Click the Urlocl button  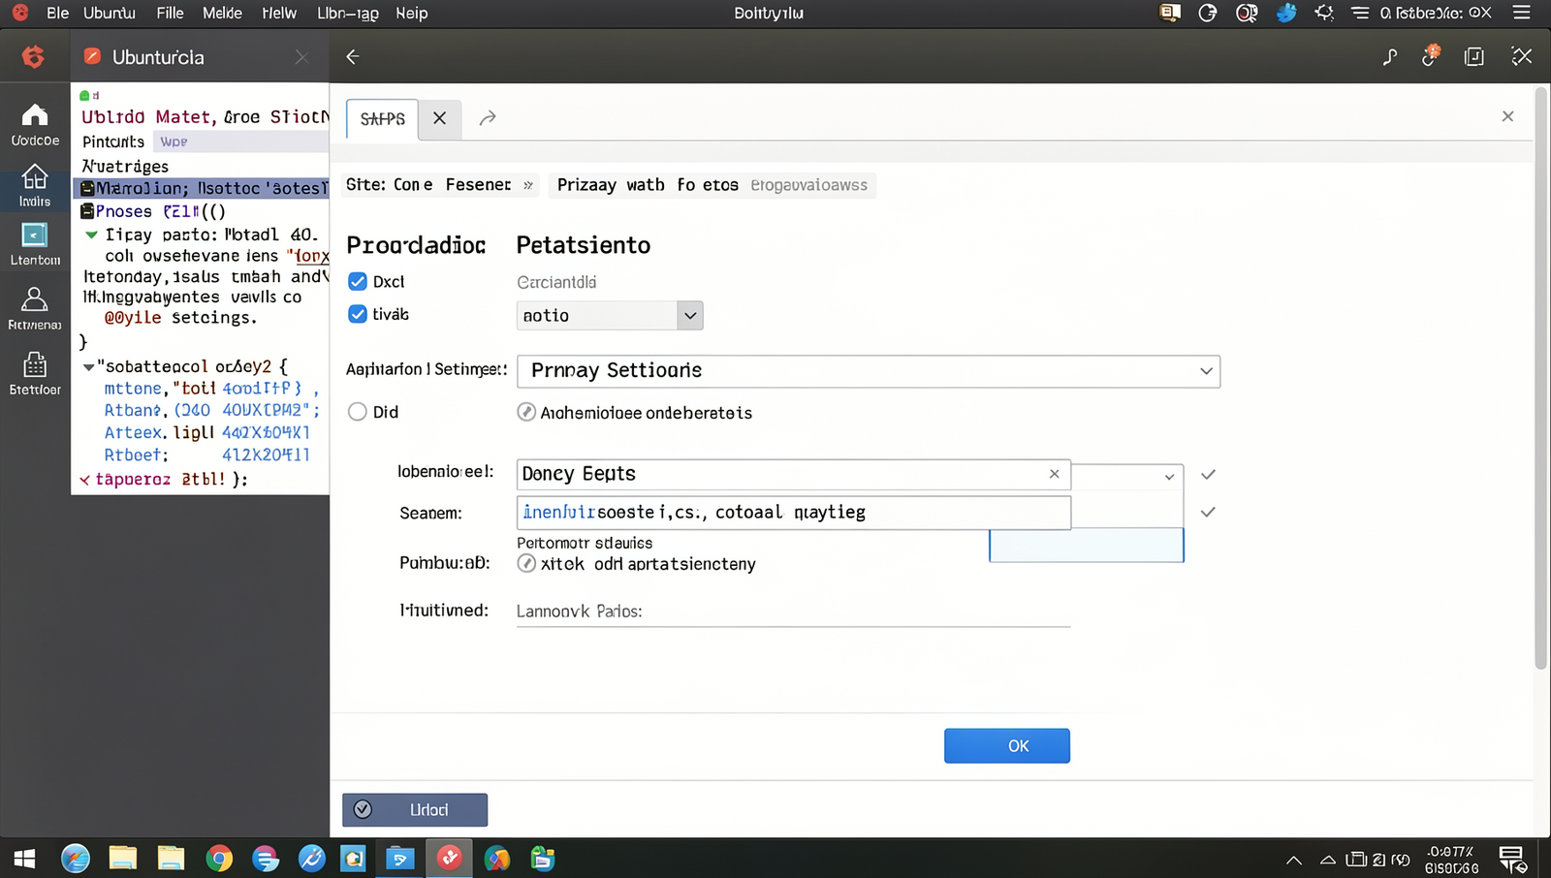[x=415, y=809]
